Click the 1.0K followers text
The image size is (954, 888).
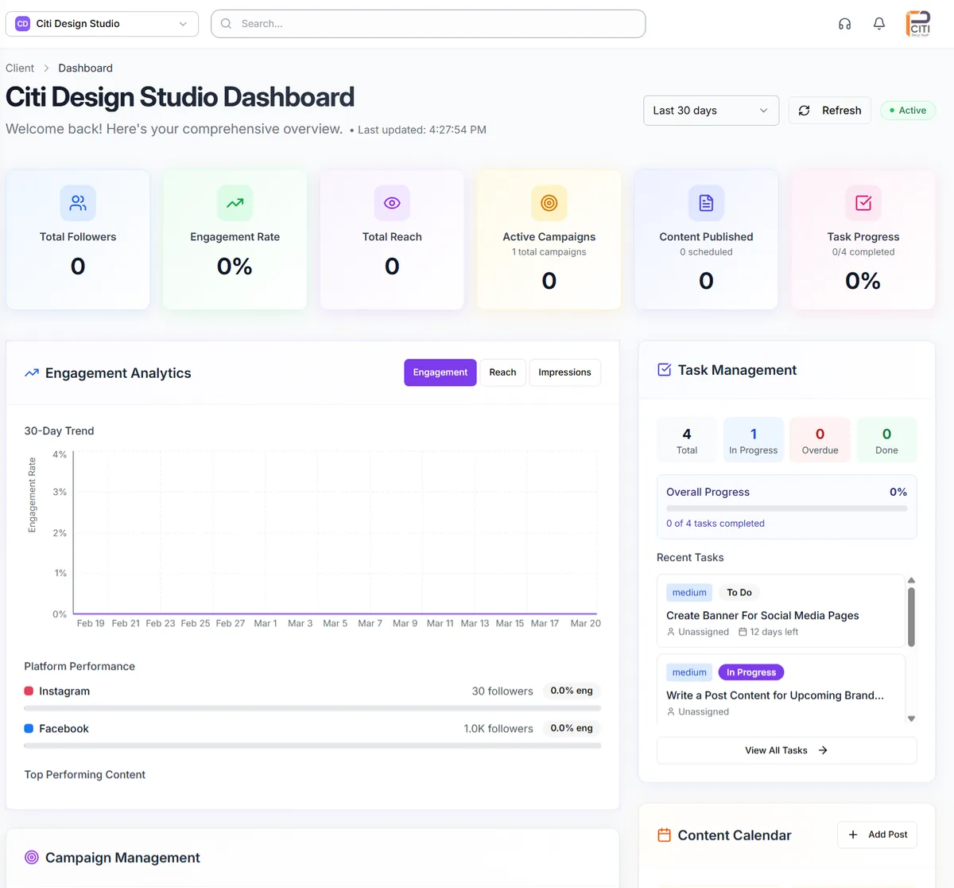[498, 728]
